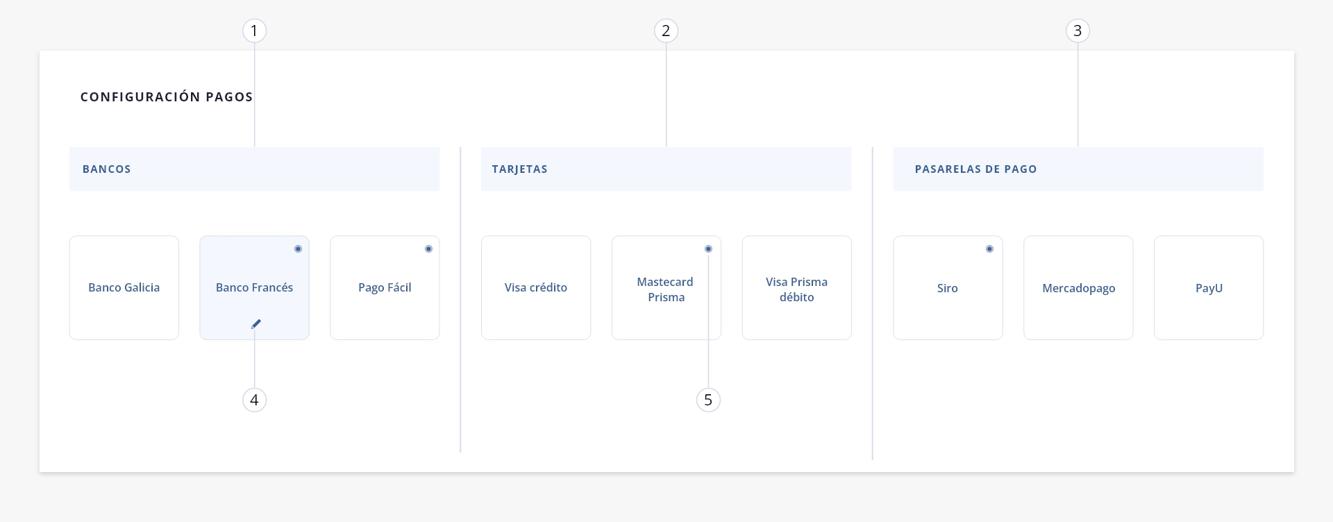This screenshot has width=1333, height=522.
Task: Click annotation marker number 3
Action: 1078,31
